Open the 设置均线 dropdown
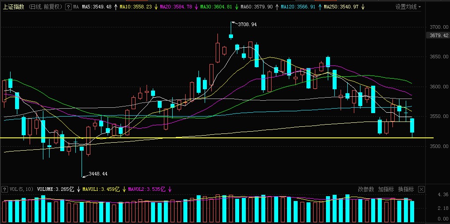 pyautogui.click(x=408, y=7)
